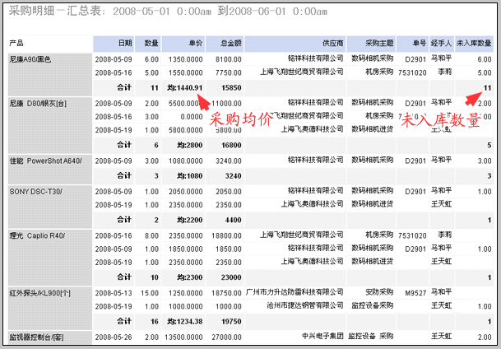Click the 未入库数量 column header

coord(474,42)
